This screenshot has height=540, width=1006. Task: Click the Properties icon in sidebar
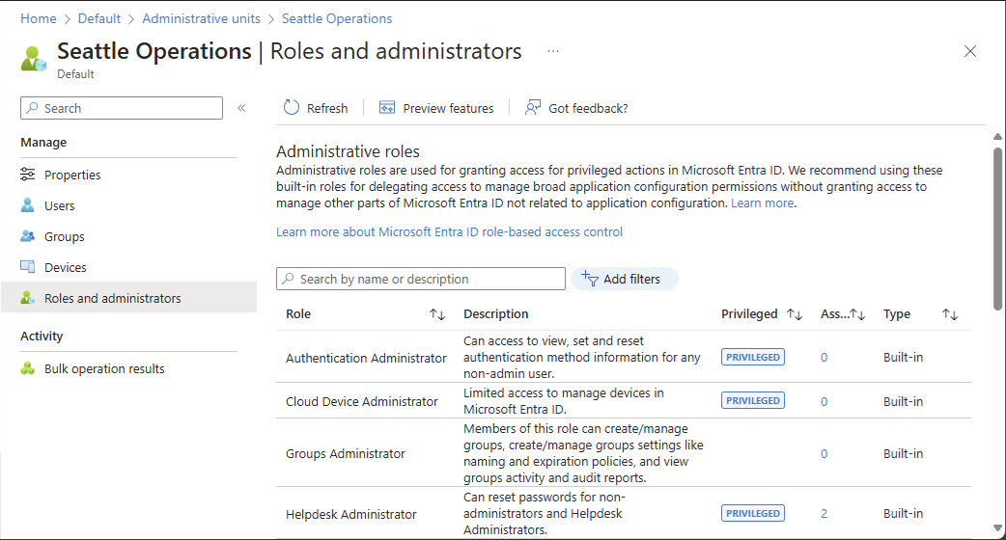click(x=28, y=175)
